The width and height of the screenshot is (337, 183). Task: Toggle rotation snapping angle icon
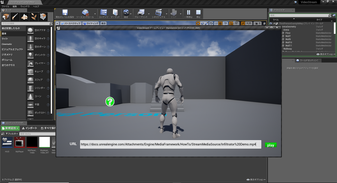coord(231,24)
